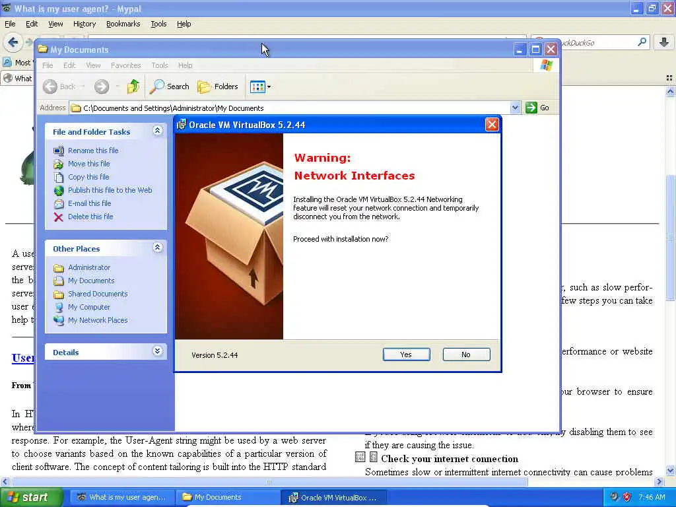The width and height of the screenshot is (676, 507).
Task: Click the Rename this file icon
Action: click(x=59, y=151)
